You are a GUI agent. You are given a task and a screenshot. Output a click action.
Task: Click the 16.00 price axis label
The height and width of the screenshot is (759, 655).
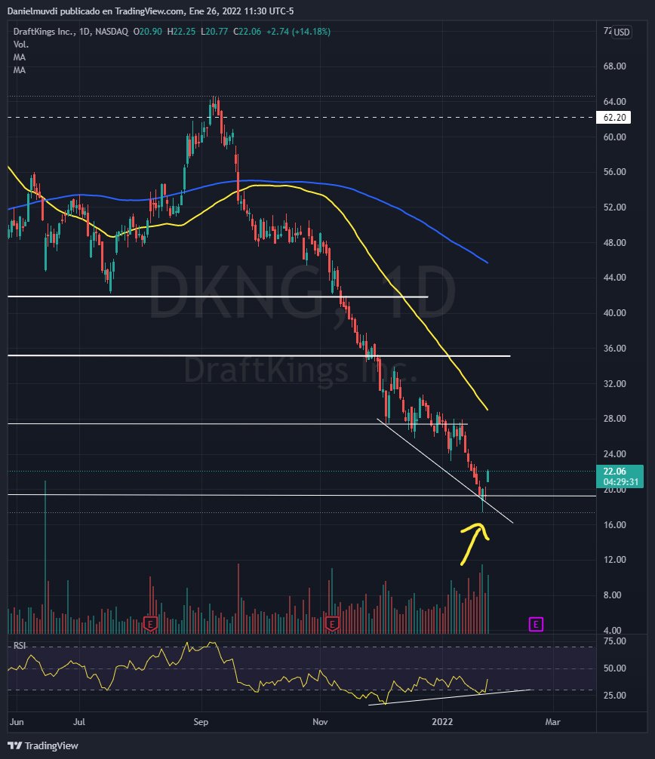tap(615, 524)
